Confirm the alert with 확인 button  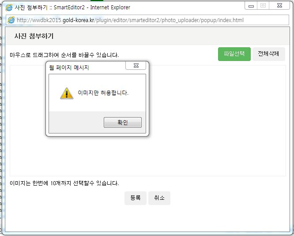(x=123, y=122)
